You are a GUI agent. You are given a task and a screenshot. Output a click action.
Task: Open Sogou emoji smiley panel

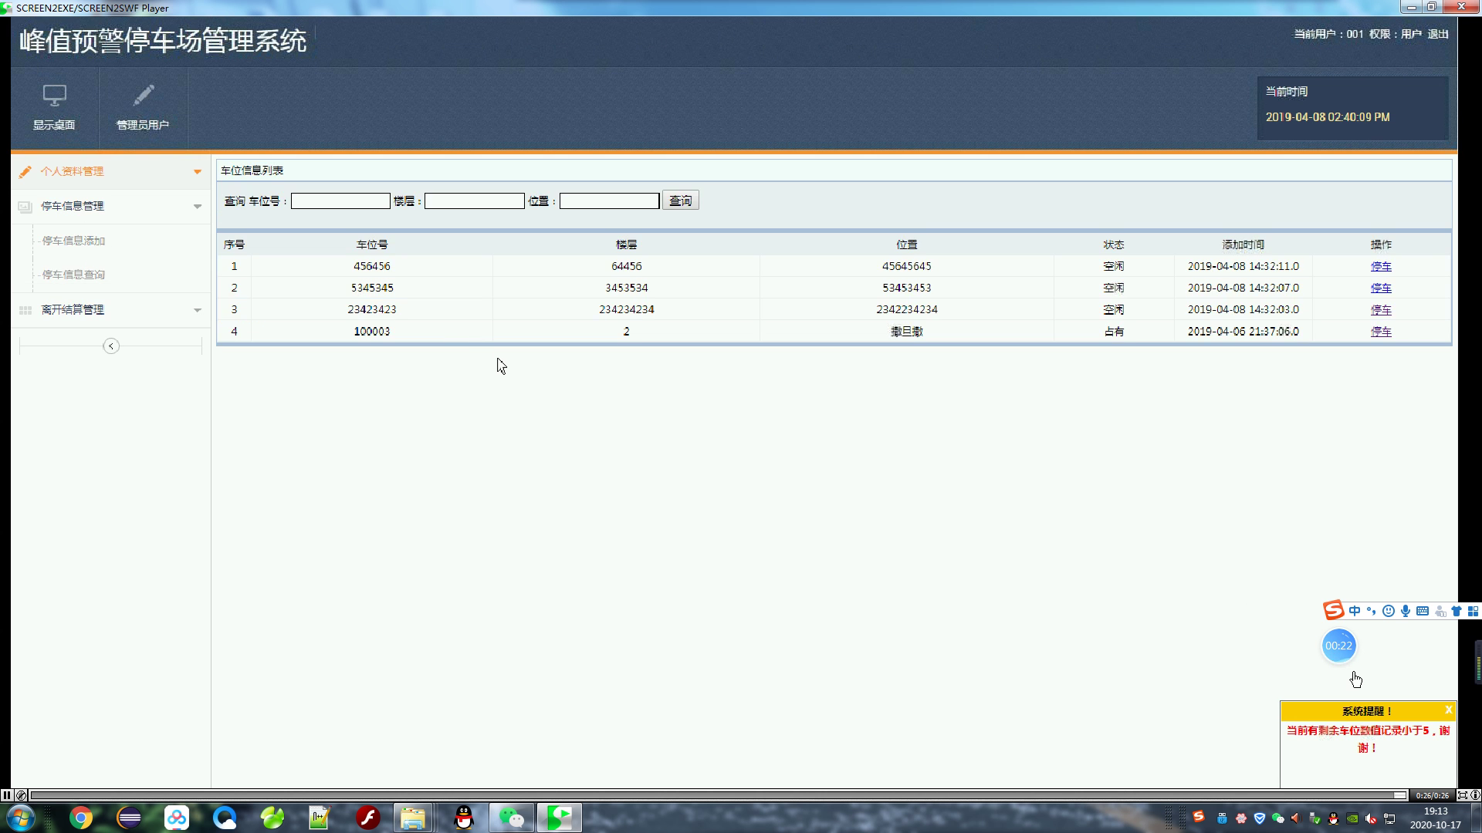point(1389,611)
